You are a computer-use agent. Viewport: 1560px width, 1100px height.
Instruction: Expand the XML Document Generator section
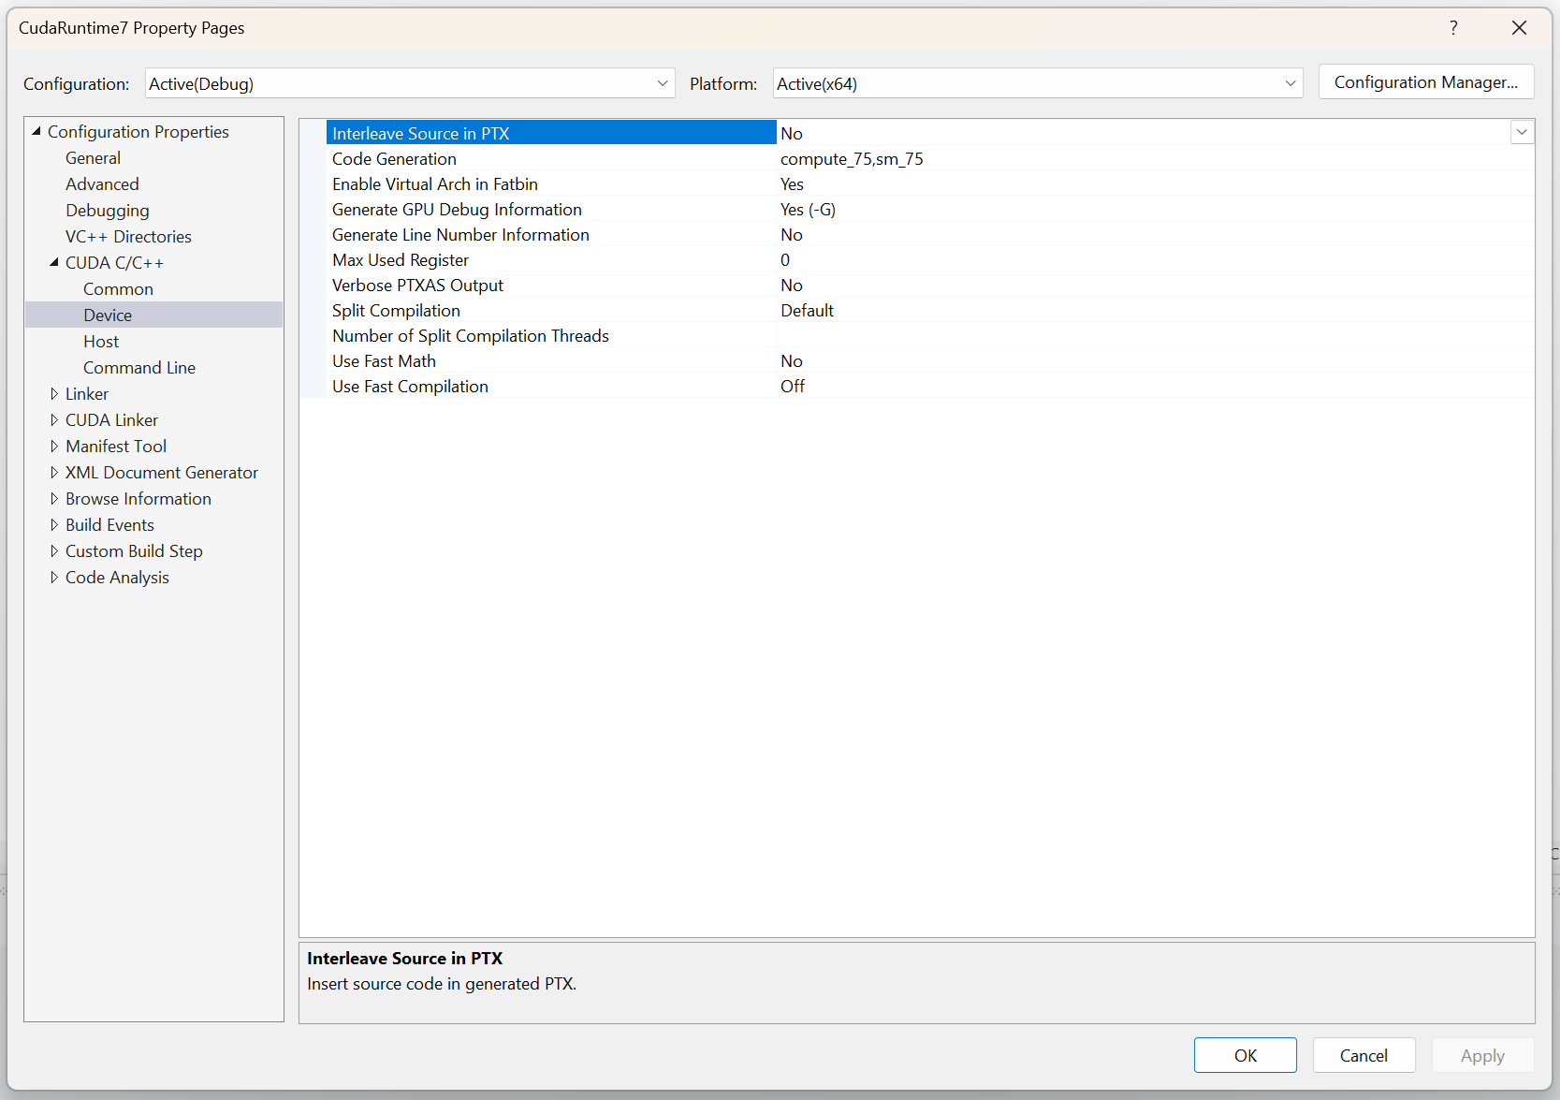click(55, 472)
